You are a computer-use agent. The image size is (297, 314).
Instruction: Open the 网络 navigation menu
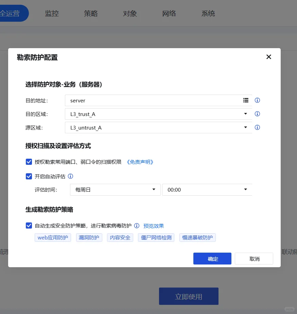(169, 14)
